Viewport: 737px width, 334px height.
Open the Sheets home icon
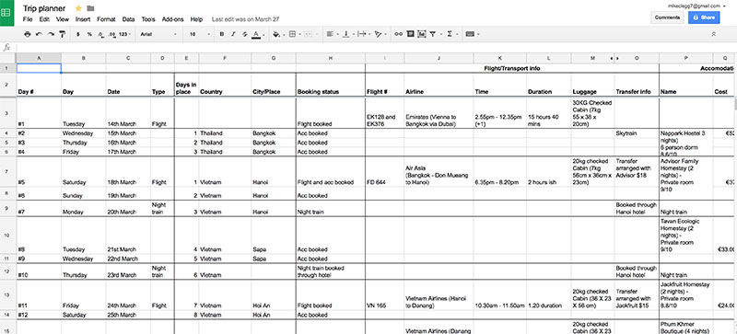(x=6, y=13)
